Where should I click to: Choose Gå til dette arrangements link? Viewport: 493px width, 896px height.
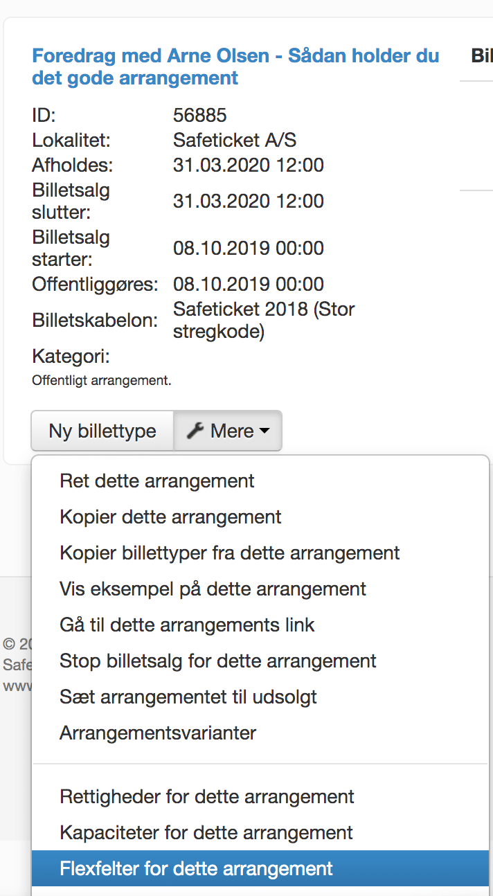coord(187,625)
